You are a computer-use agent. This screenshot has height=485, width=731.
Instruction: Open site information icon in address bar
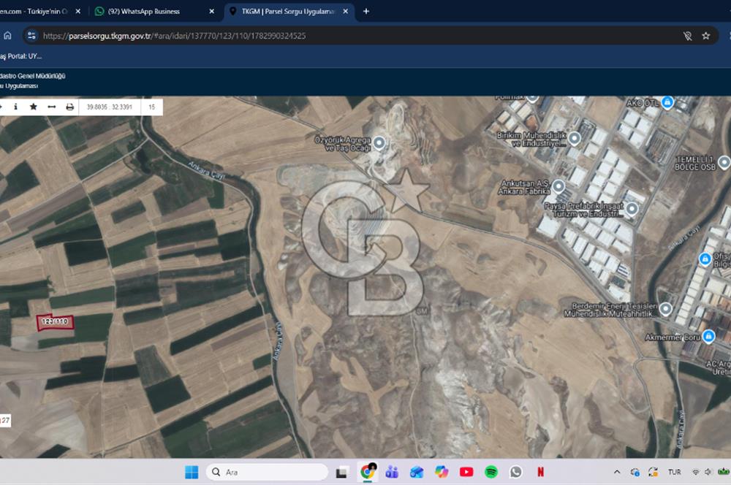click(31, 35)
